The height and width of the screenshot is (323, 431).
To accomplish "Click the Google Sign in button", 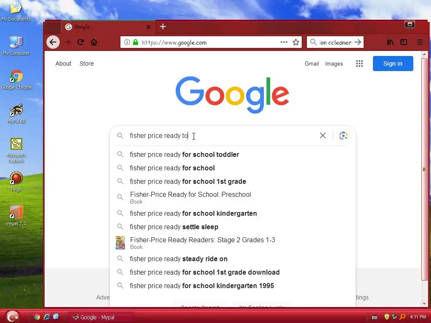I will click(x=393, y=64).
